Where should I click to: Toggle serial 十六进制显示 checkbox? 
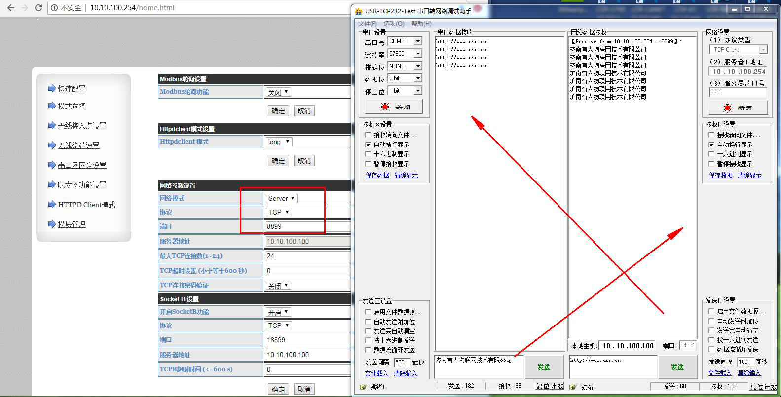368,154
